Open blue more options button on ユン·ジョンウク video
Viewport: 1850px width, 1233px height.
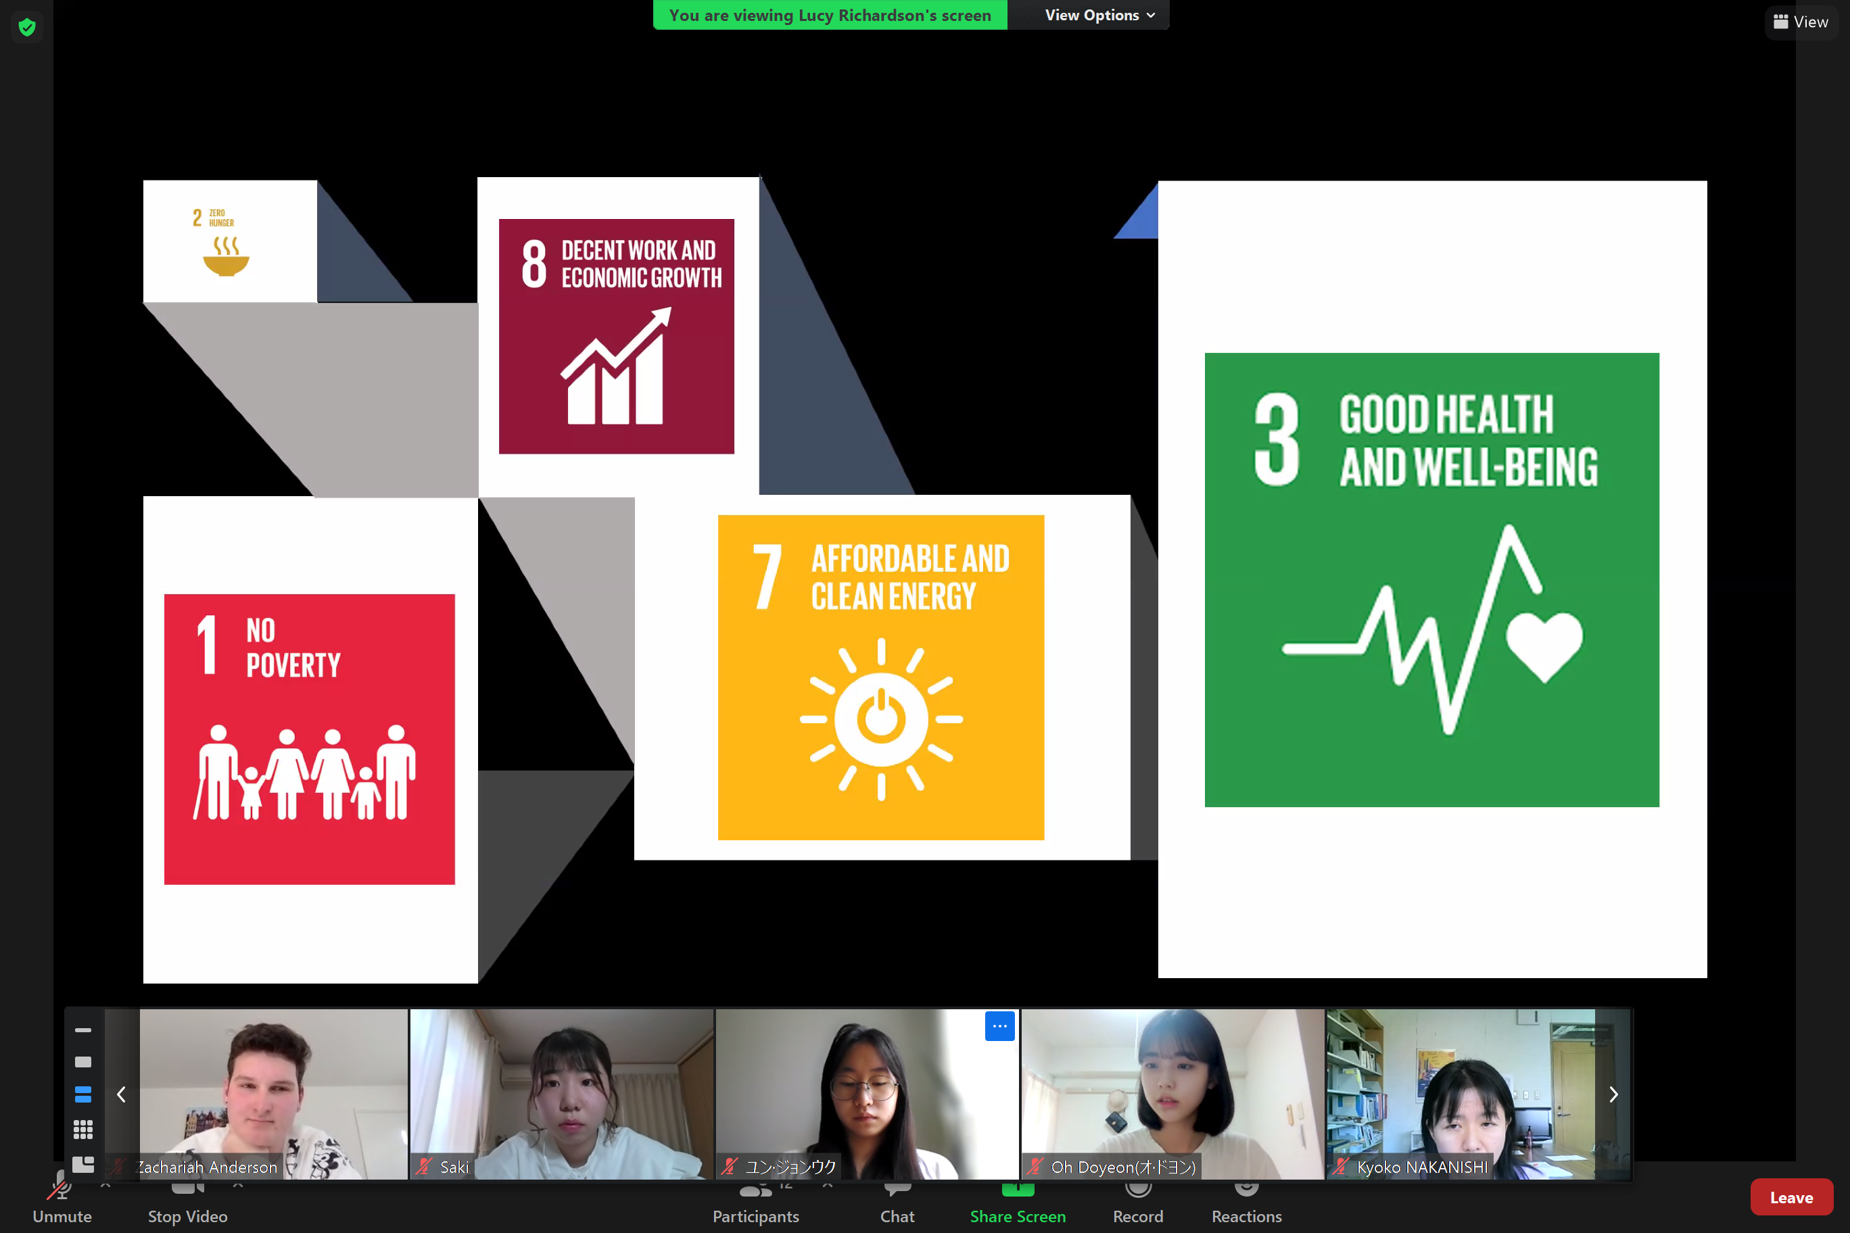click(x=999, y=1026)
